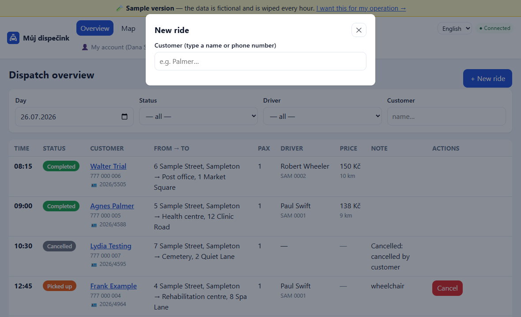Click the + New ride button
521x317 pixels.
click(x=487, y=78)
